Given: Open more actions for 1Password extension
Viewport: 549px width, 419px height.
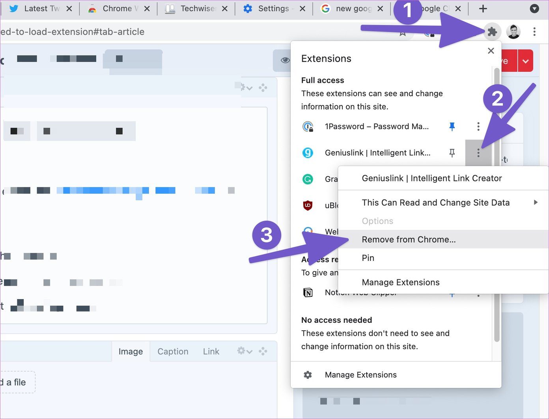Looking at the screenshot, I should (478, 127).
